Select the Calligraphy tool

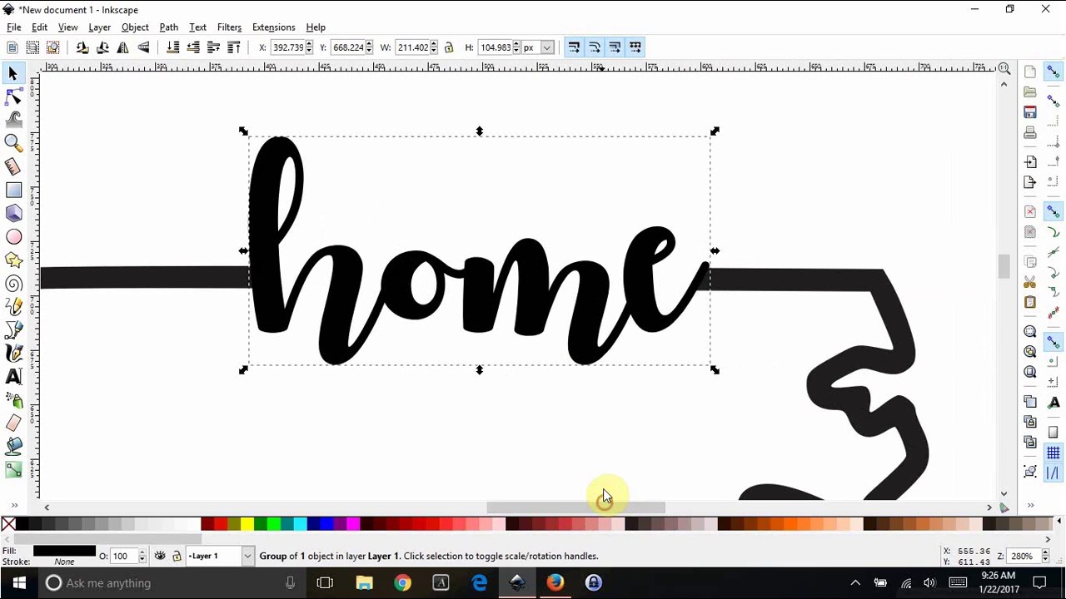pyautogui.click(x=12, y=354)
